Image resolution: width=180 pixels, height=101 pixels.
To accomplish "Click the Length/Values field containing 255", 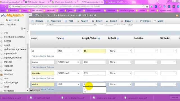I will click(94, 73).
